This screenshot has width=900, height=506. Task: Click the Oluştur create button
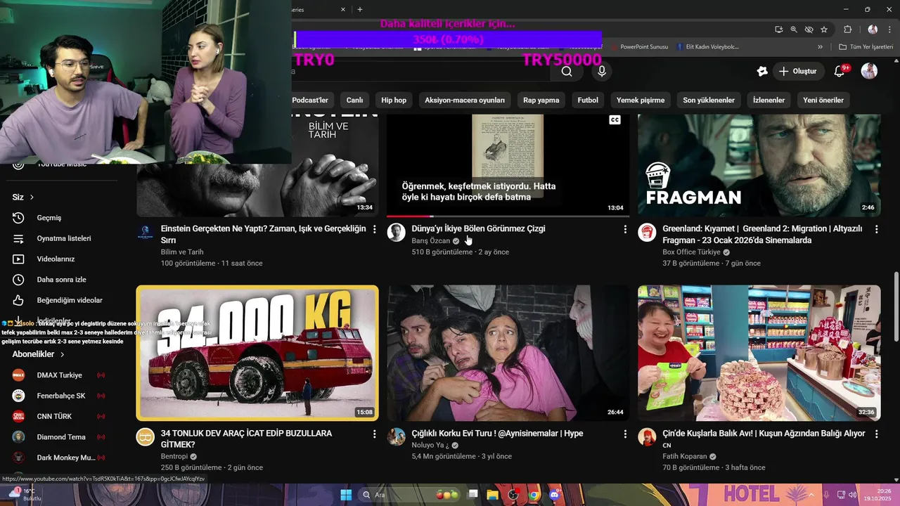(x=797, y=71)
